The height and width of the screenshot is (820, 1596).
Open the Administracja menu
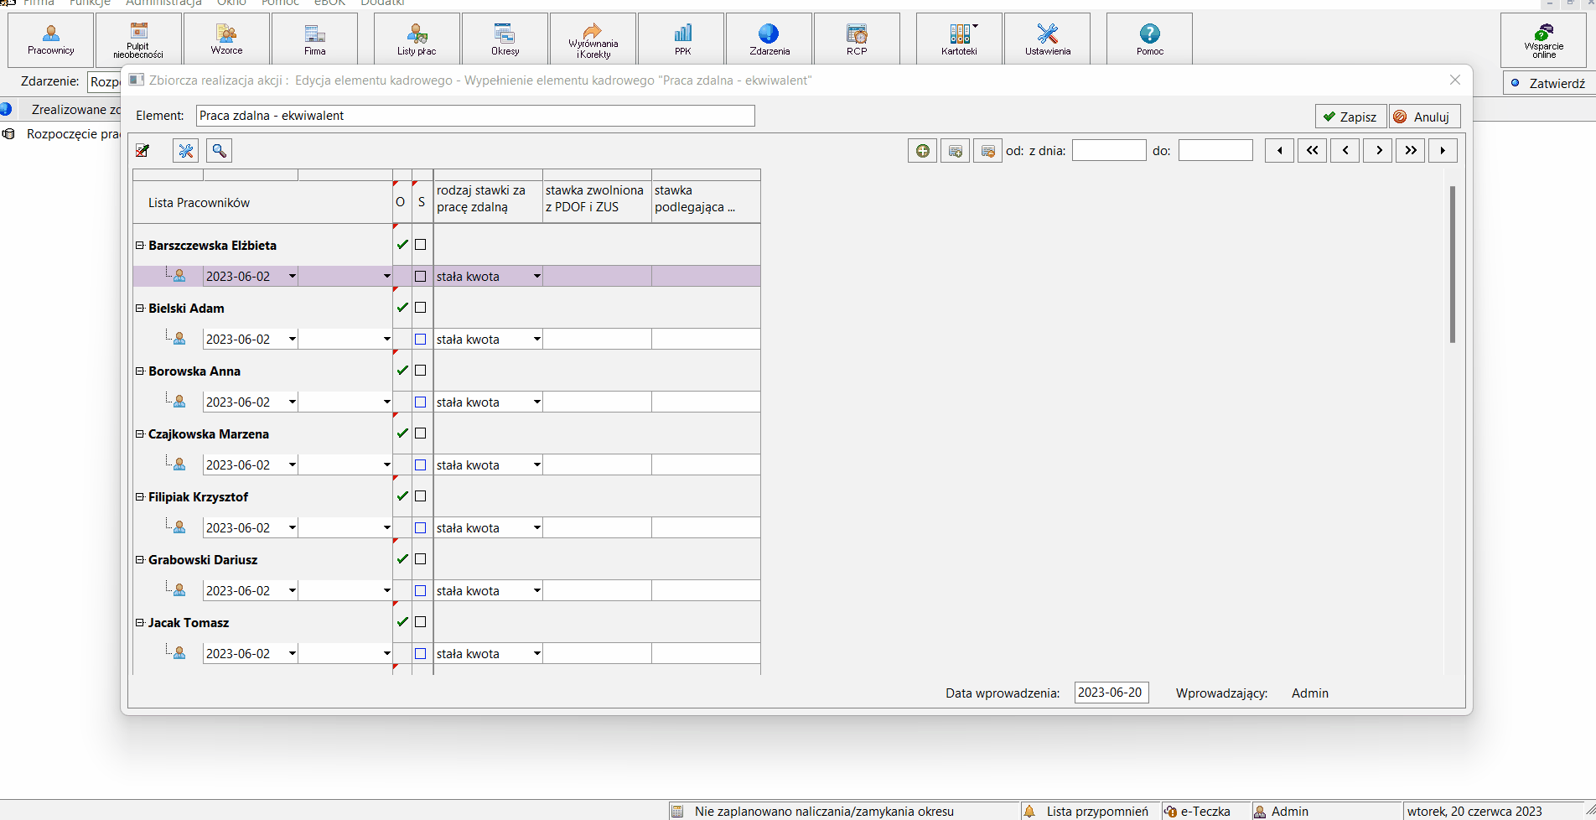click(163, 3)
